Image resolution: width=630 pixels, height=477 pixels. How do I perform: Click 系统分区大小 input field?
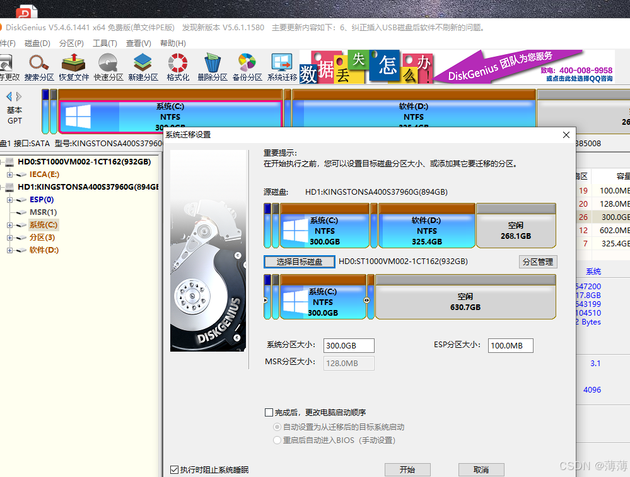coord(349,346)
